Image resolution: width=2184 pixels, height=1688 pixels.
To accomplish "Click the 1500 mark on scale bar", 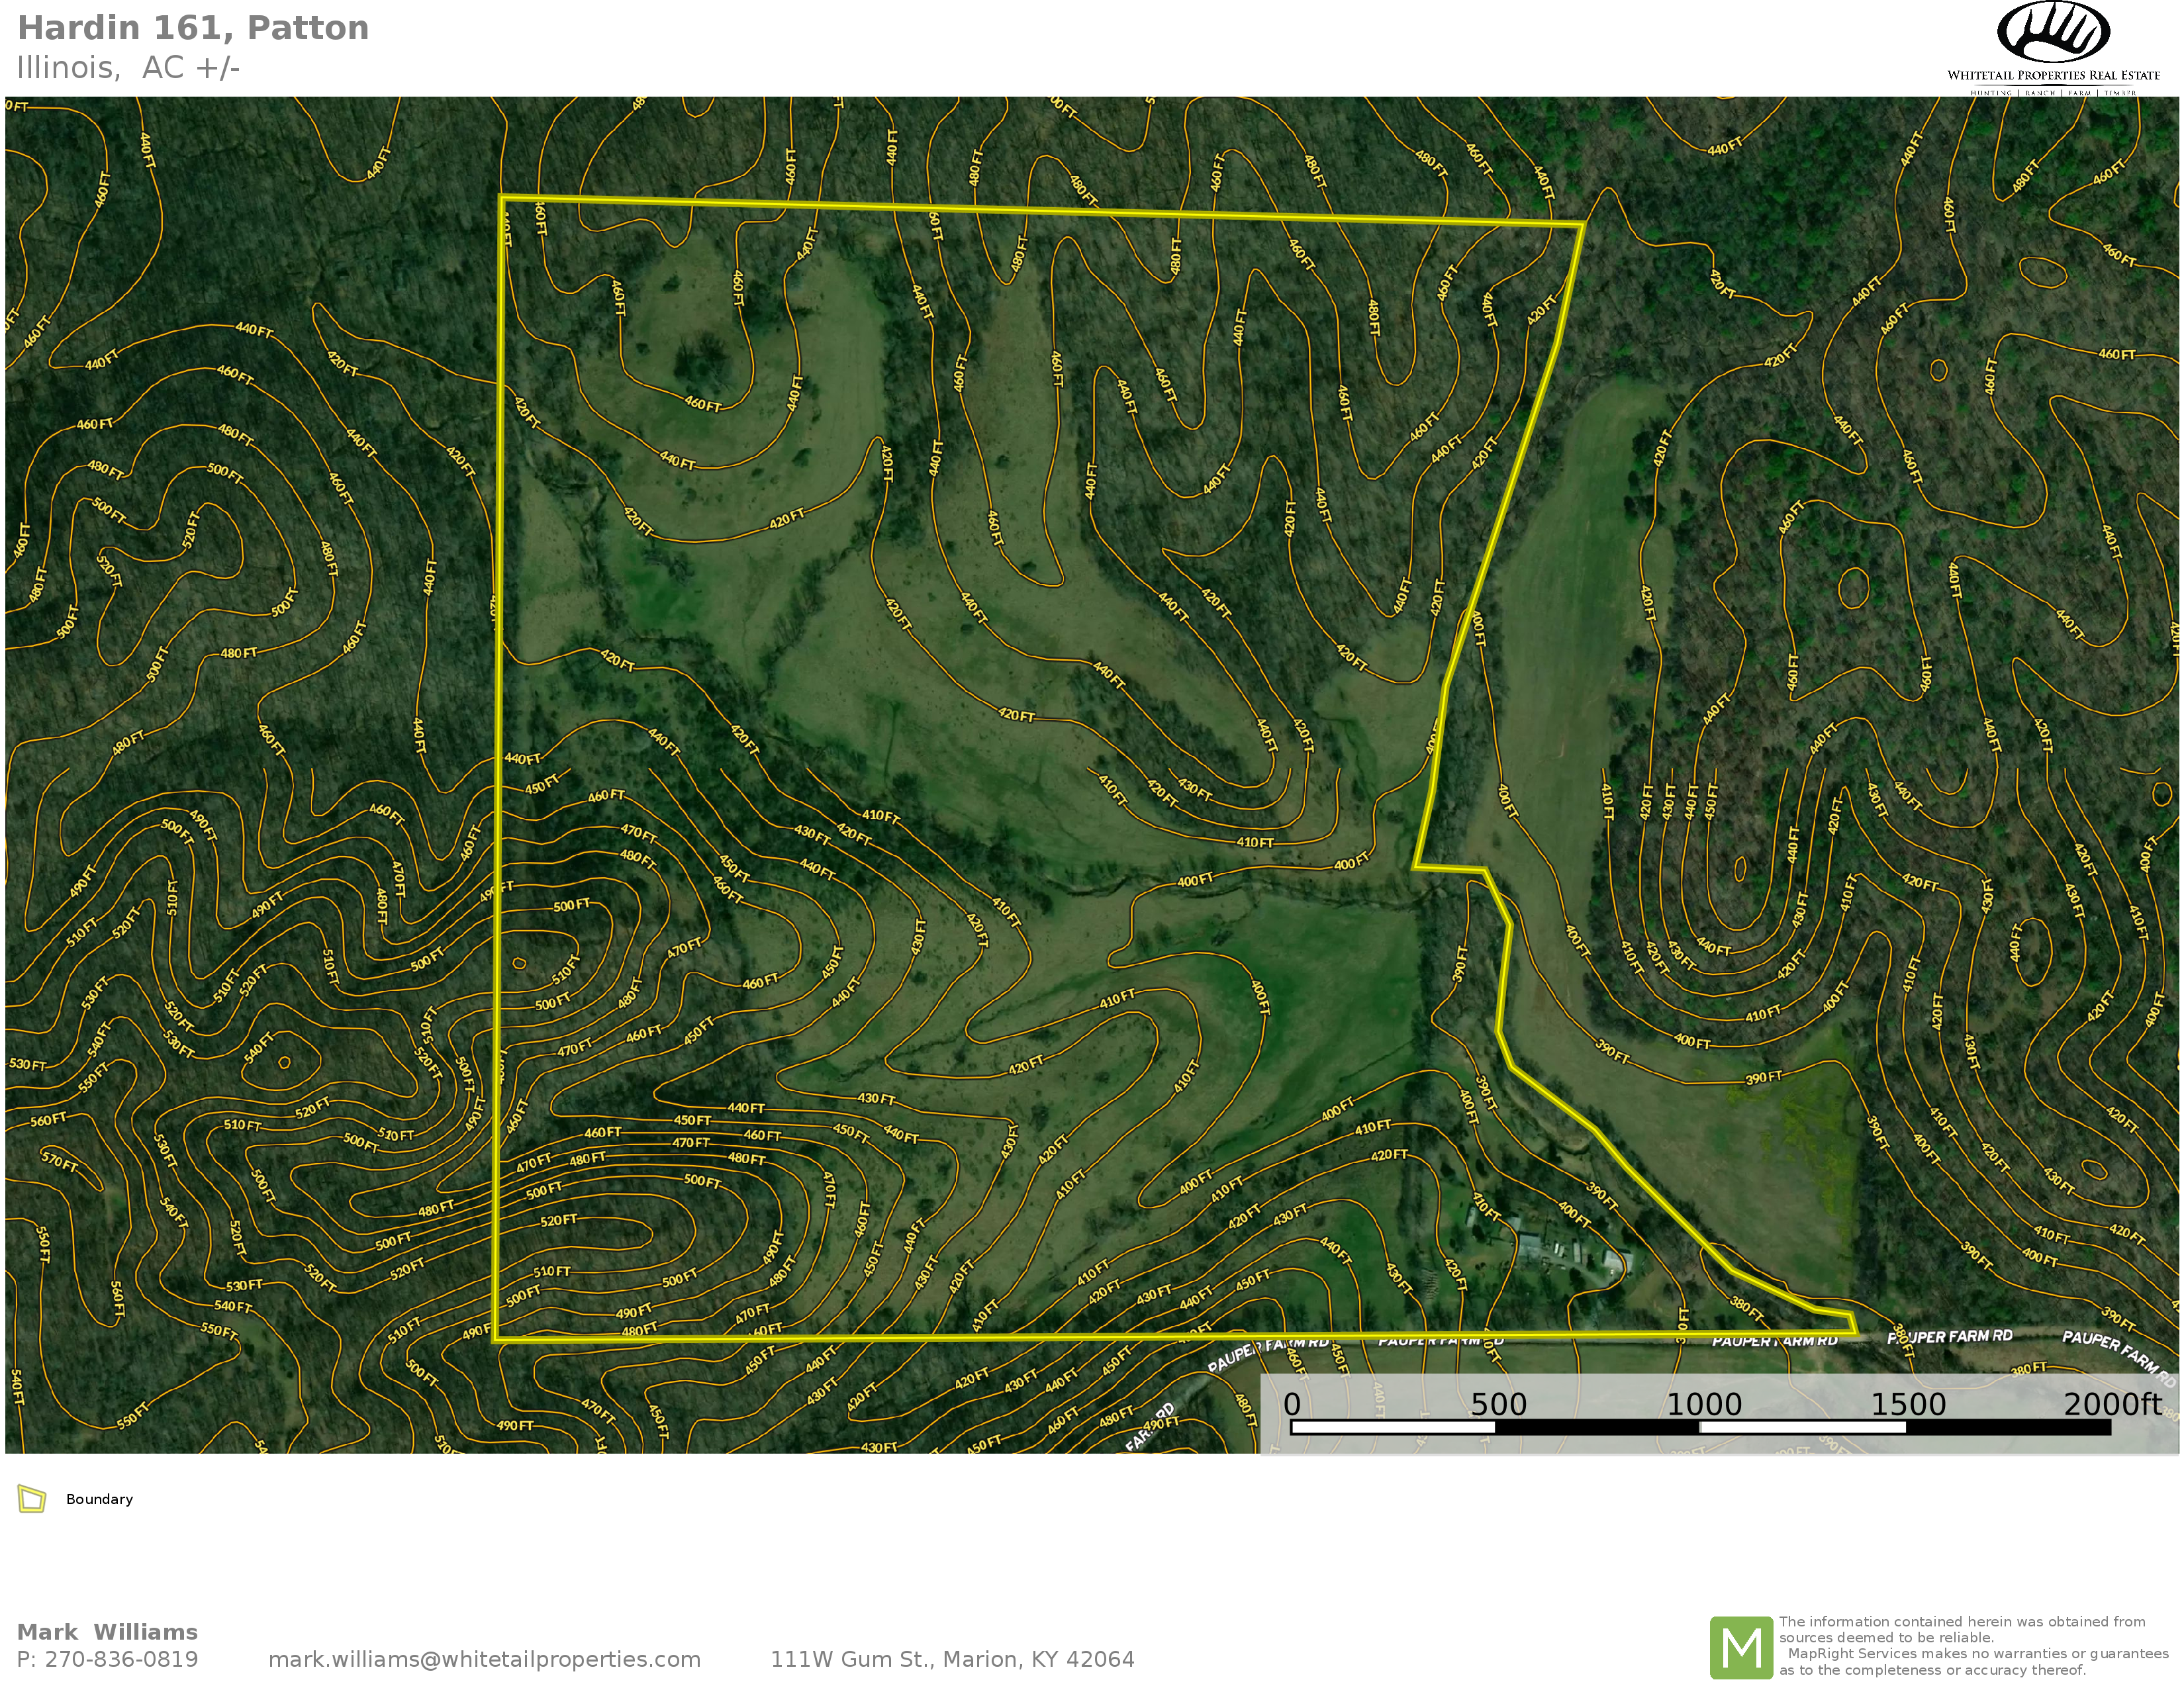I will [1907, 1405].
